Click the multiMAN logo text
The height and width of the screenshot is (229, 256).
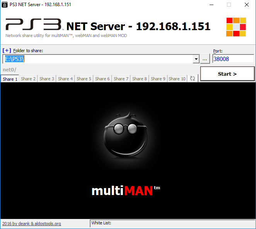(x=126, y=190)
